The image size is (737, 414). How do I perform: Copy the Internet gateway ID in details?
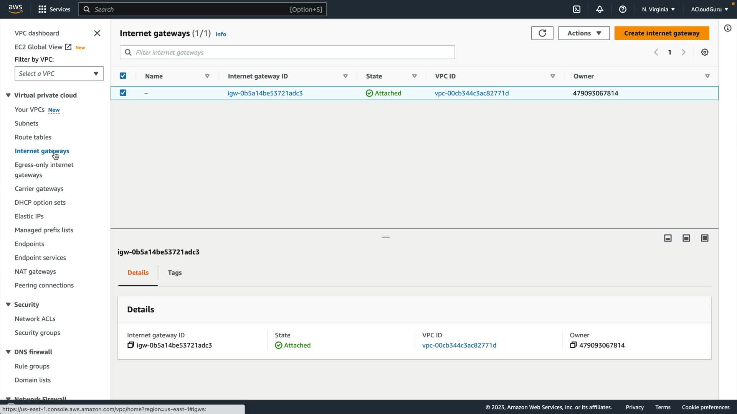click(131, 345)
